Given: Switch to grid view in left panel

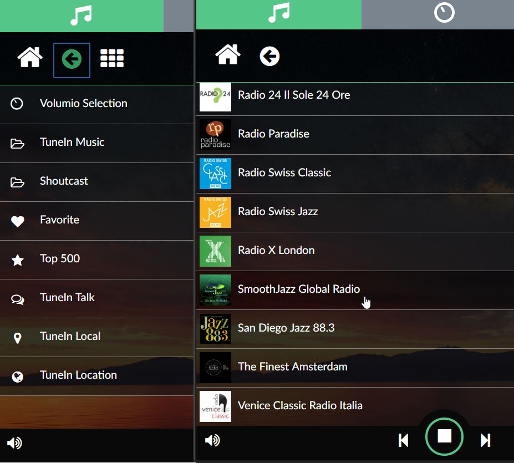Looking at the screenshot, I should (x=112, y=58).
